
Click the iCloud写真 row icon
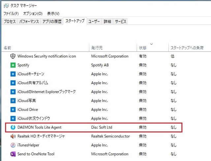(13, 101)
